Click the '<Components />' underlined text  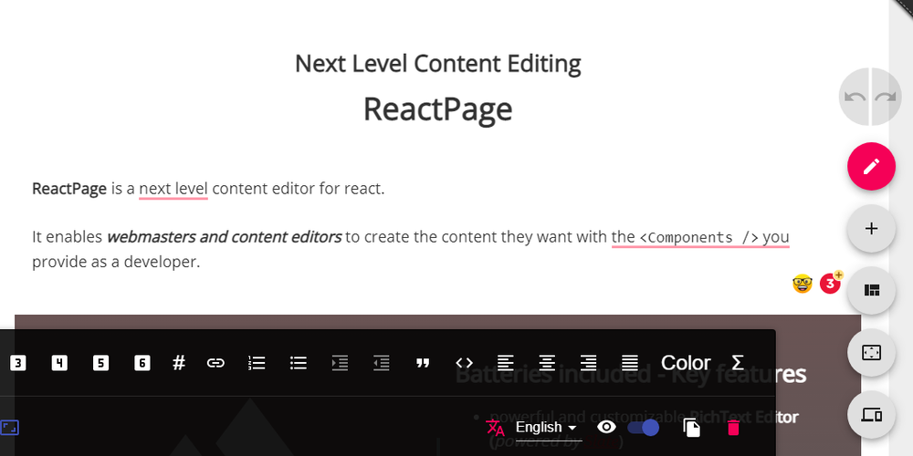(699, 237)
